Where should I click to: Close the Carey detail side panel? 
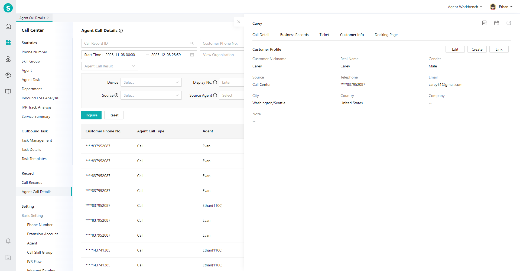(239, 22)
